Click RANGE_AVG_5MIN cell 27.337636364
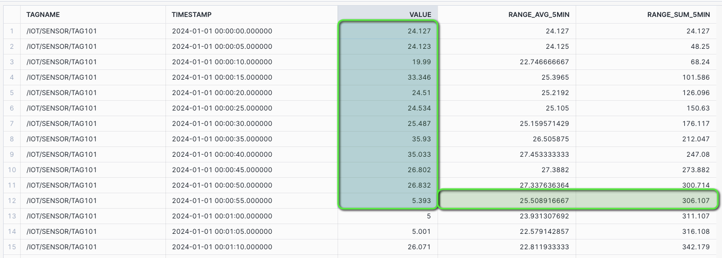 click(507, 185)
